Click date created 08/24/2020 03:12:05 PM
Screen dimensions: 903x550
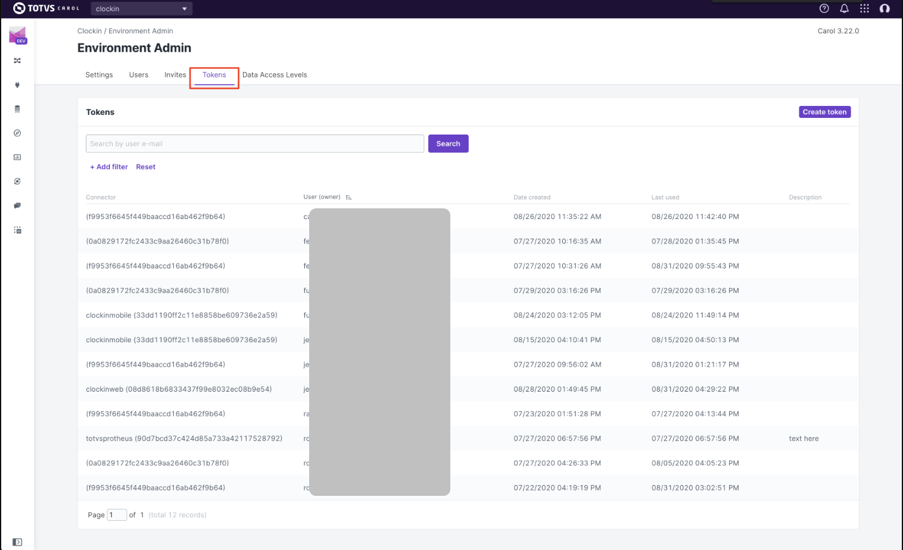coord(558,315)
